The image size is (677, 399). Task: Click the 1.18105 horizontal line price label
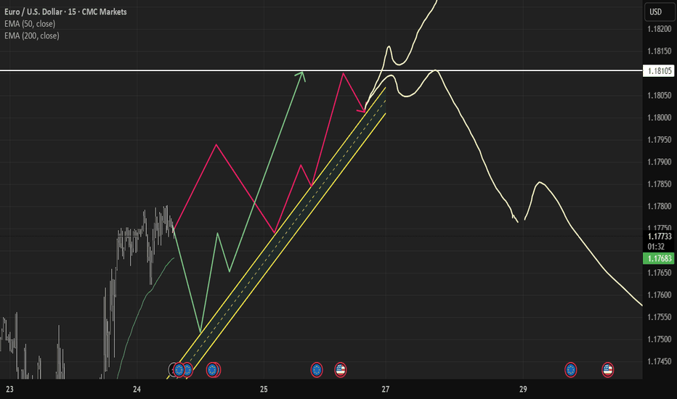pyautogui.click(x=659, y=71)
